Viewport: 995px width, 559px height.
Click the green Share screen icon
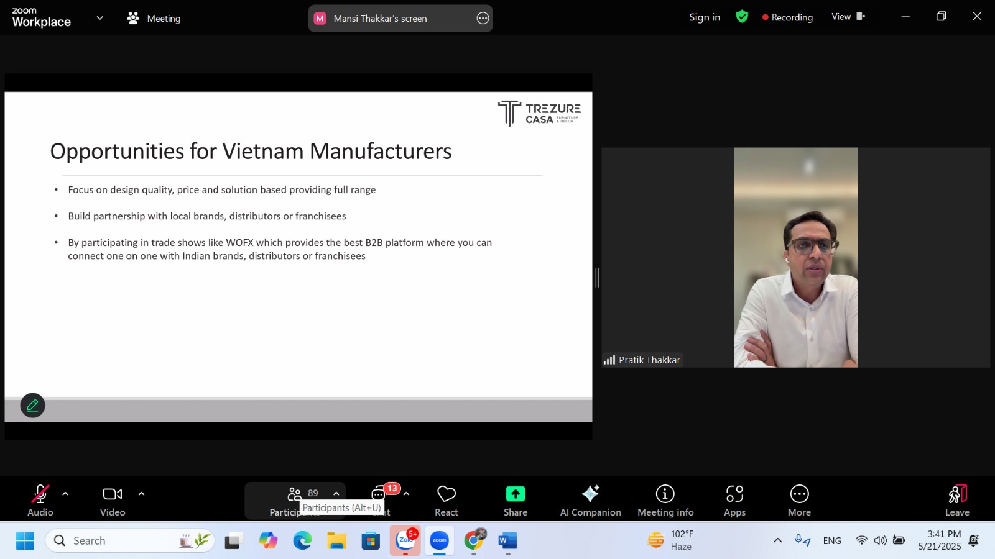coord(515,494)
